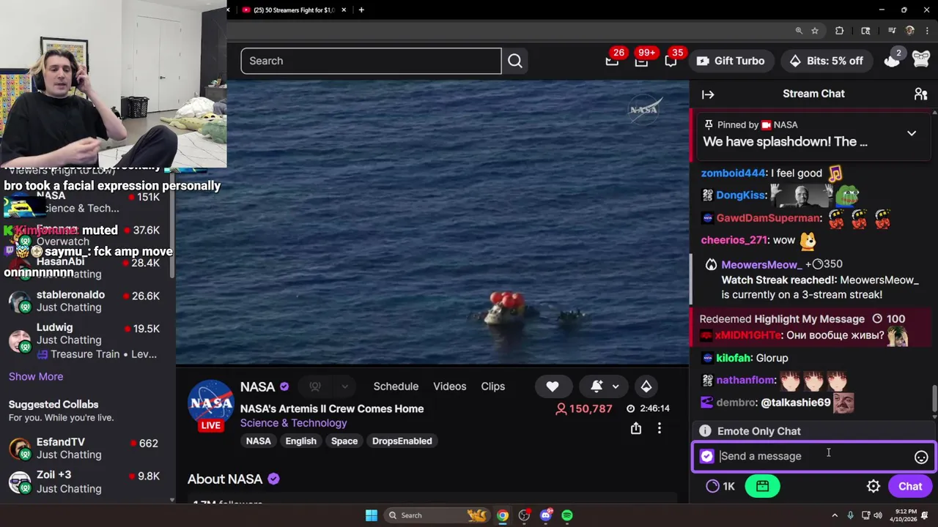Open the browser zoom magnifier icon
This screenshot has height=527, width=938.
799,31
